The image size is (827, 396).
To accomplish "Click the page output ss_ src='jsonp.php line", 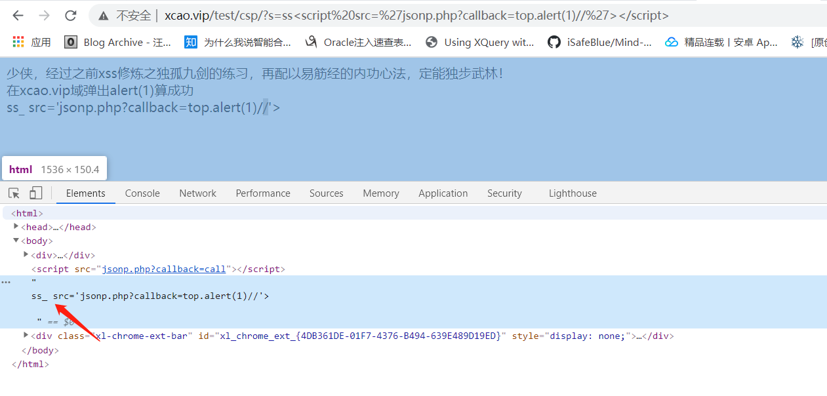I will [x=143, y=108].
